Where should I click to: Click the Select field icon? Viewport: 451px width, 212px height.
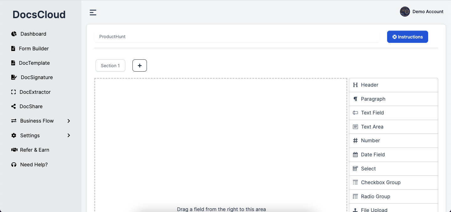point(355,169)
